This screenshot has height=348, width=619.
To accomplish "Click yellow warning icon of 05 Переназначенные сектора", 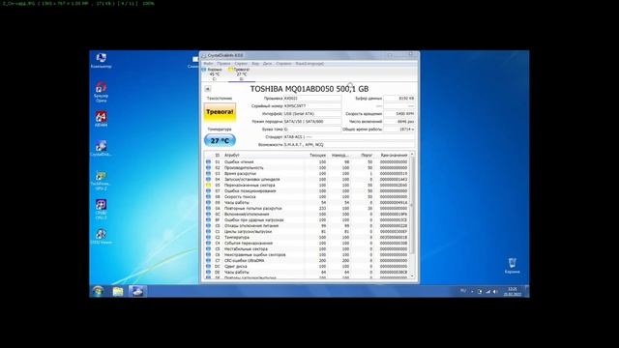I will point(209,185).
